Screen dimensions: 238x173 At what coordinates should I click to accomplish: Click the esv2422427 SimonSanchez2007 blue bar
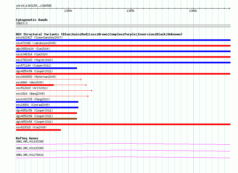click(x=123, y=40)
